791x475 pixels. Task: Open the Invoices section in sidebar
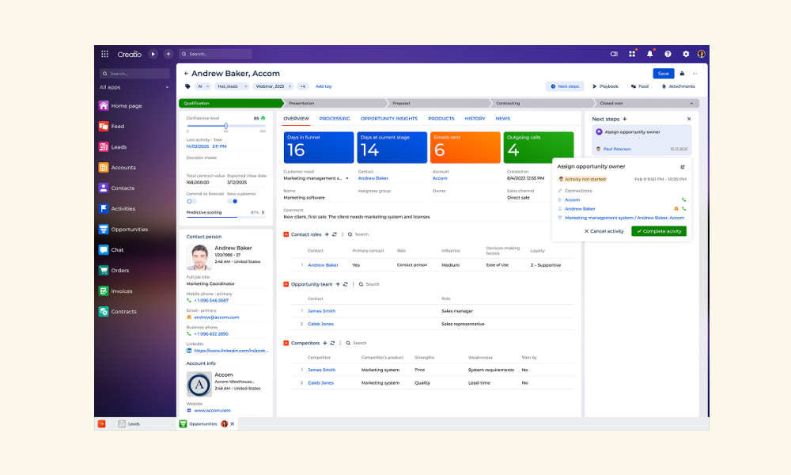pyautogui.click(x=115, y=291)
